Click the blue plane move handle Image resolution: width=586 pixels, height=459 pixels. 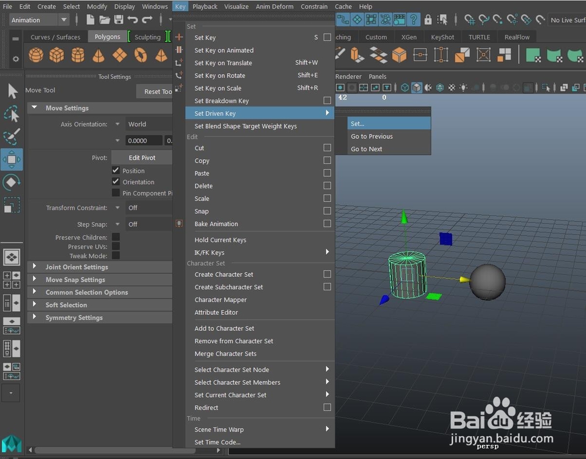pyautogui.click(x=446, y=239)
